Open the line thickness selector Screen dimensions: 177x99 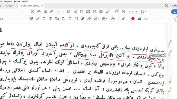point(139,19)
